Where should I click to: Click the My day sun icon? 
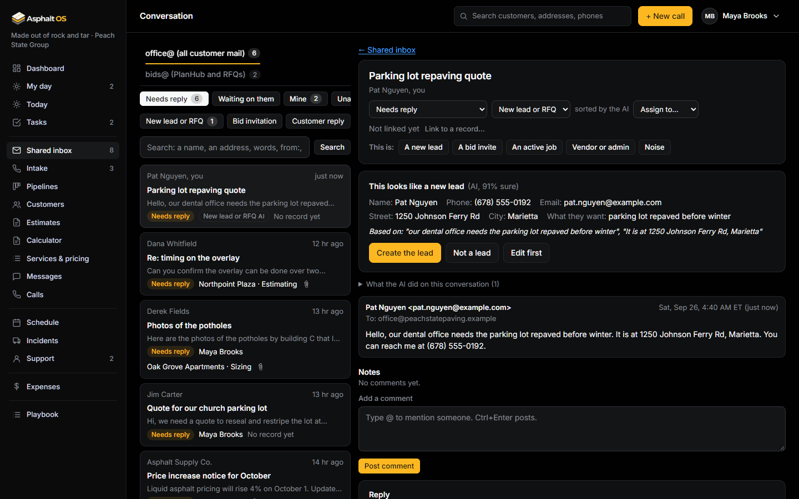[x=17, y=86]
